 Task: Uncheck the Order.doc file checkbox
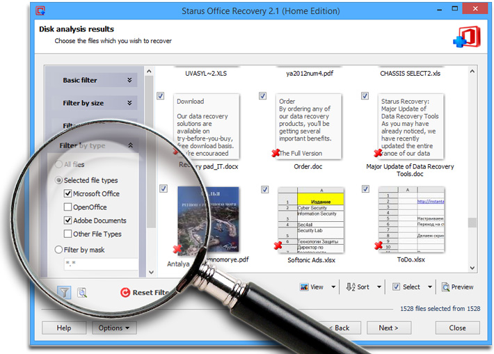tap(262, 96)
